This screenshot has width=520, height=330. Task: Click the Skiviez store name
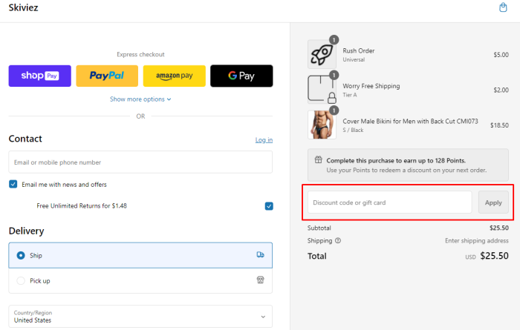[23, 7]
